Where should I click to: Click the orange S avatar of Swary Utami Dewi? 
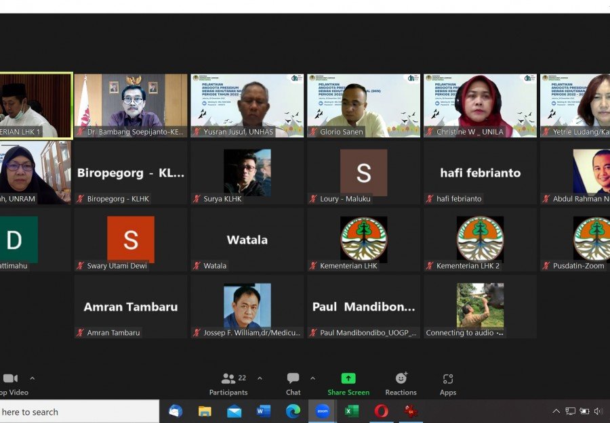(x=131, y=240)
